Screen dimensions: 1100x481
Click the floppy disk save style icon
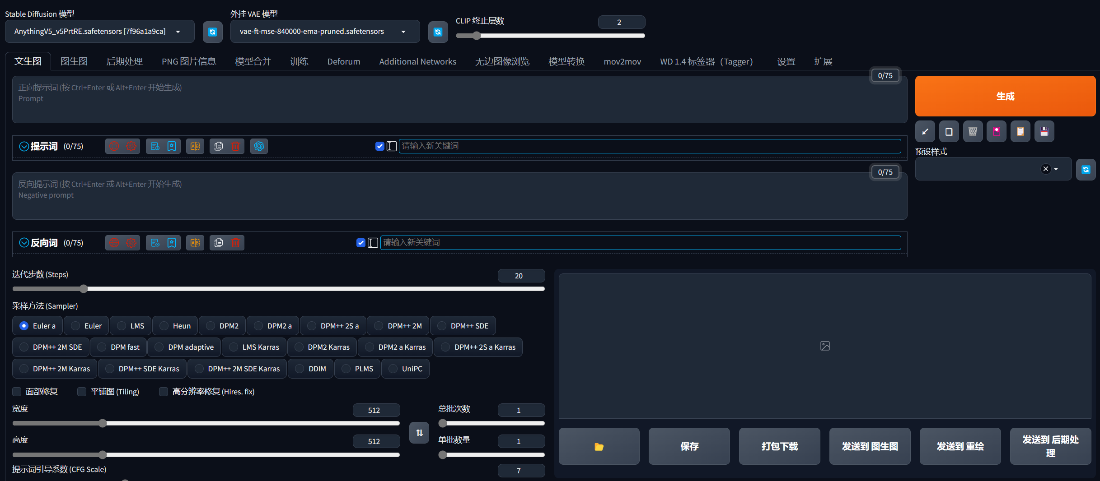1044,132
